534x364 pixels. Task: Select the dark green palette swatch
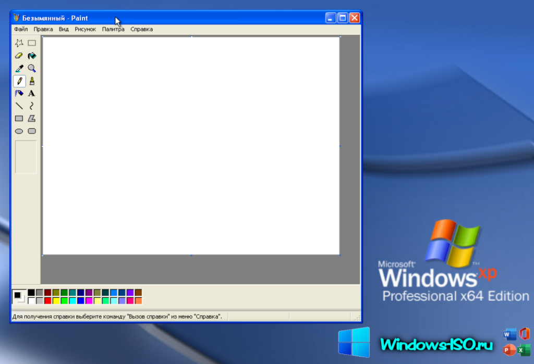point(64,293)
